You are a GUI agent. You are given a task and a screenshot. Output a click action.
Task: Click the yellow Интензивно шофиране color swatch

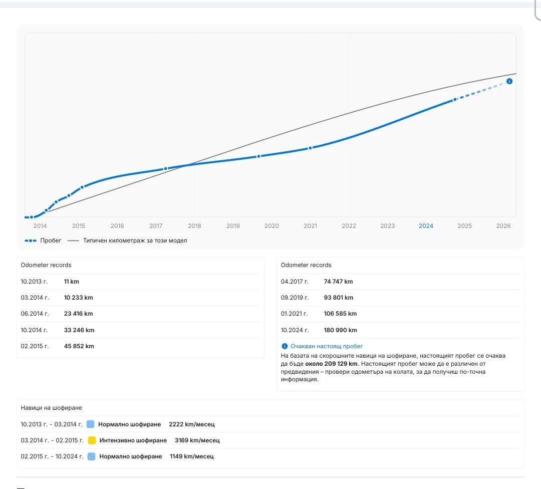92,440
